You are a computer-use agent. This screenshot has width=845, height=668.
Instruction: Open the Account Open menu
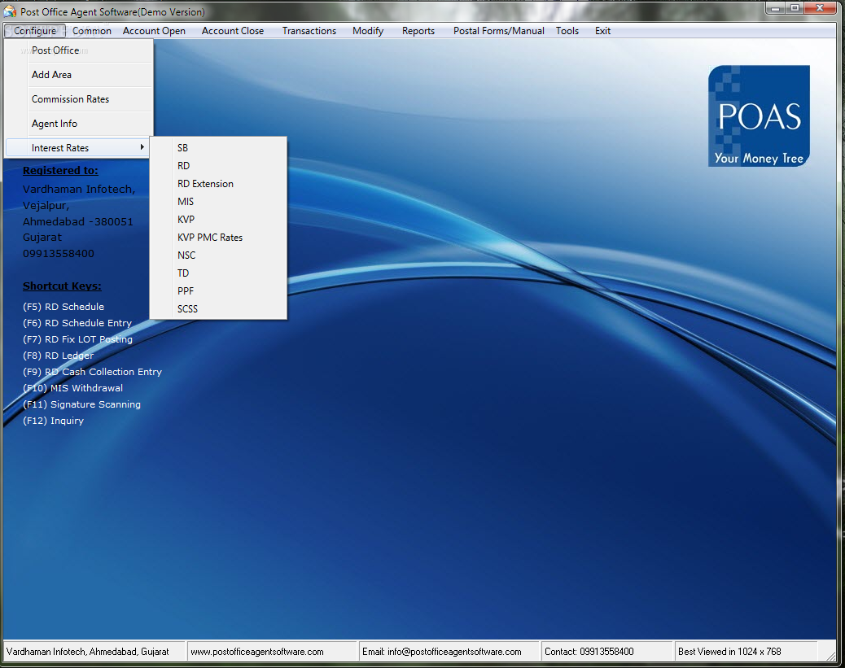pos(154,31)
